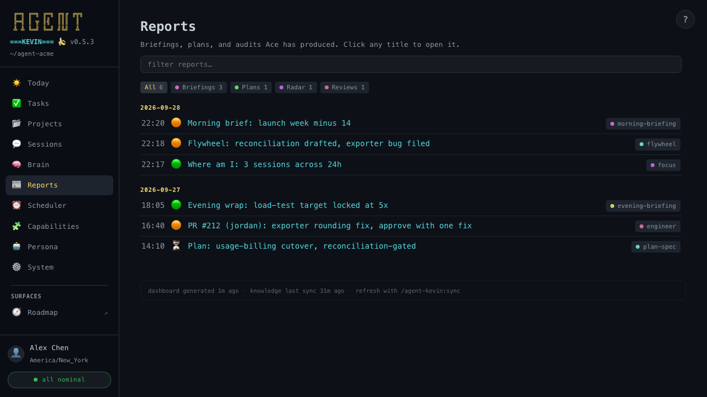
Task: Click the America/New_York timezone text
Action: (x=59, y=360)
